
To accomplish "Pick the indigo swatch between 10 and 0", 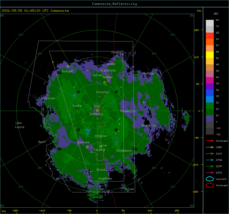I will click(x=210, y=119).
